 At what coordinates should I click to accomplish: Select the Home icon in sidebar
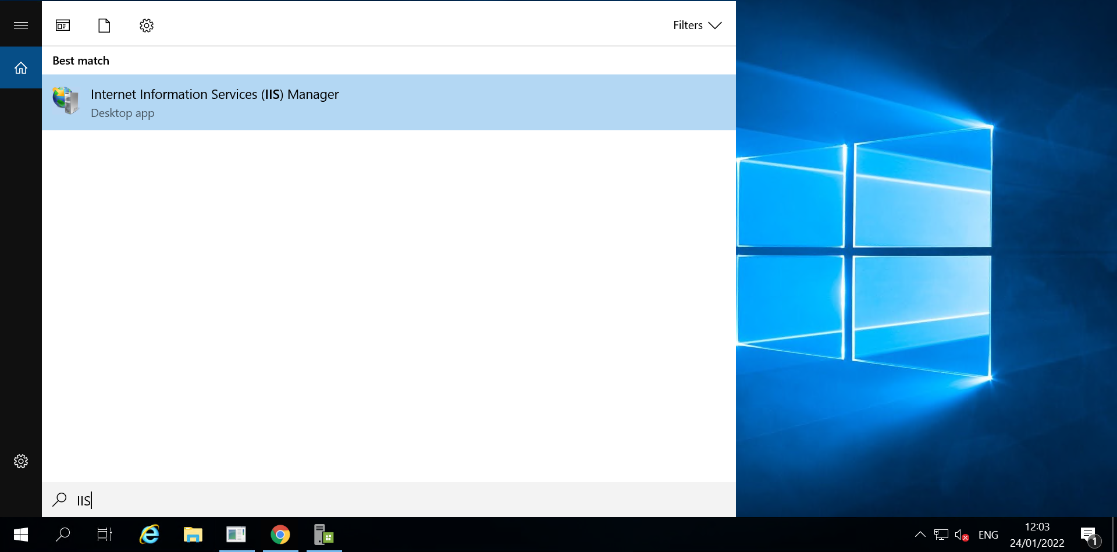coord(21,67)
